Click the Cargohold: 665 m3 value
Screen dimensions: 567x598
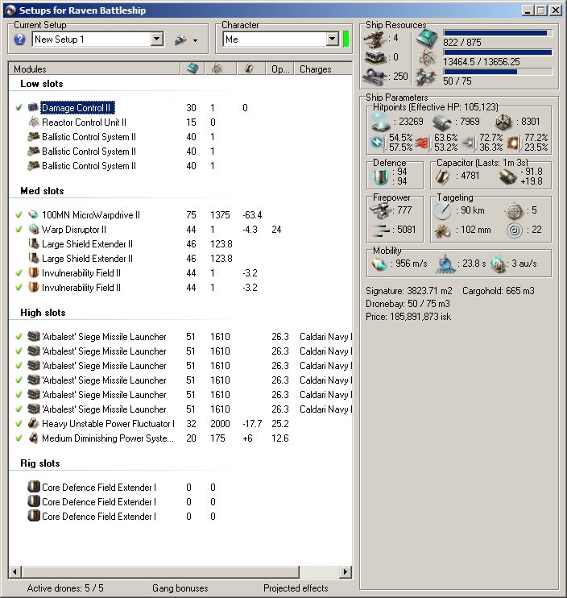[x=499, y=291]
